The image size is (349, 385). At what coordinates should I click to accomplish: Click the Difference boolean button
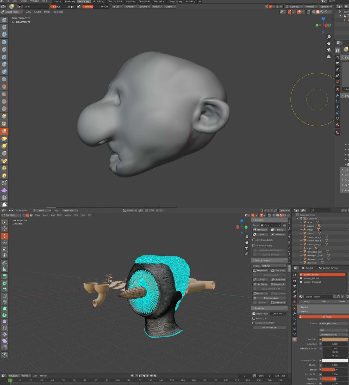(260, 230)
